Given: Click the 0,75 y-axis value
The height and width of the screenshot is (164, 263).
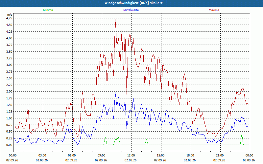Looking at the screenshot, I should coord(9,125).
